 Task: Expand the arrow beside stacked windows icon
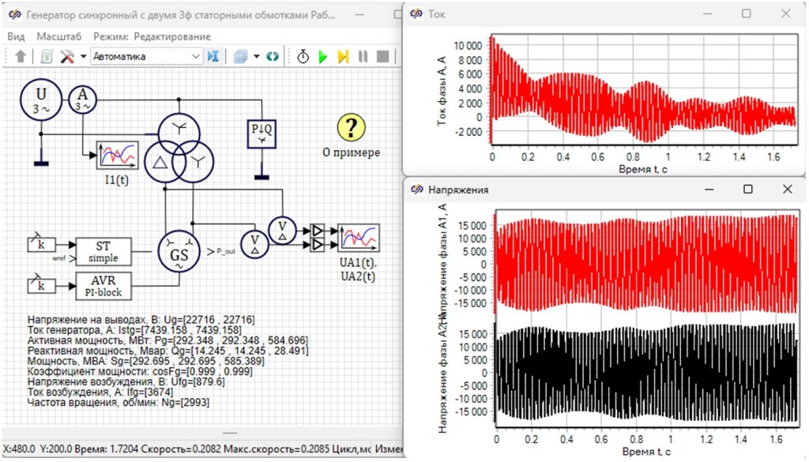[x=257, y=56]
